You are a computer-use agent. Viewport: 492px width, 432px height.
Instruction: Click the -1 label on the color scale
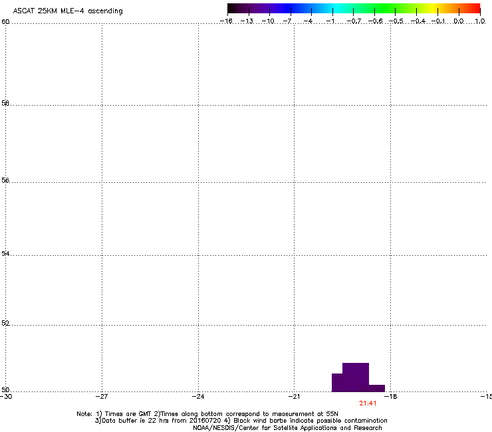coord(330,21)
